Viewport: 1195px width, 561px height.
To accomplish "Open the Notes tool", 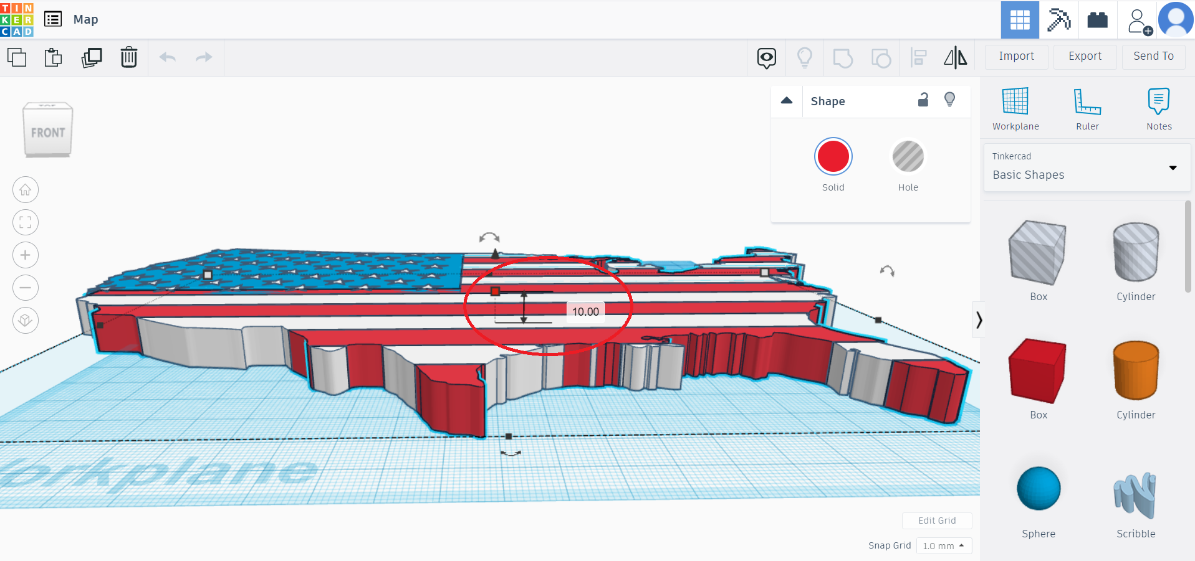I will pyautogui.click(x=1159, y=109).
